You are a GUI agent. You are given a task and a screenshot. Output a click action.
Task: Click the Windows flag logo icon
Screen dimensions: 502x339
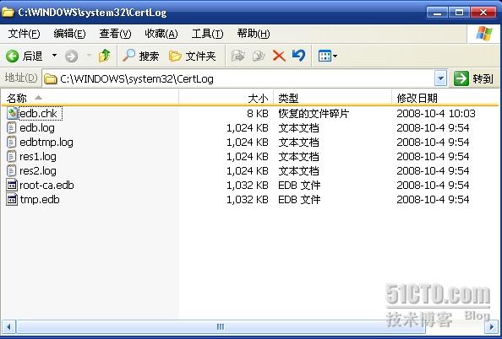pos(484,34)
